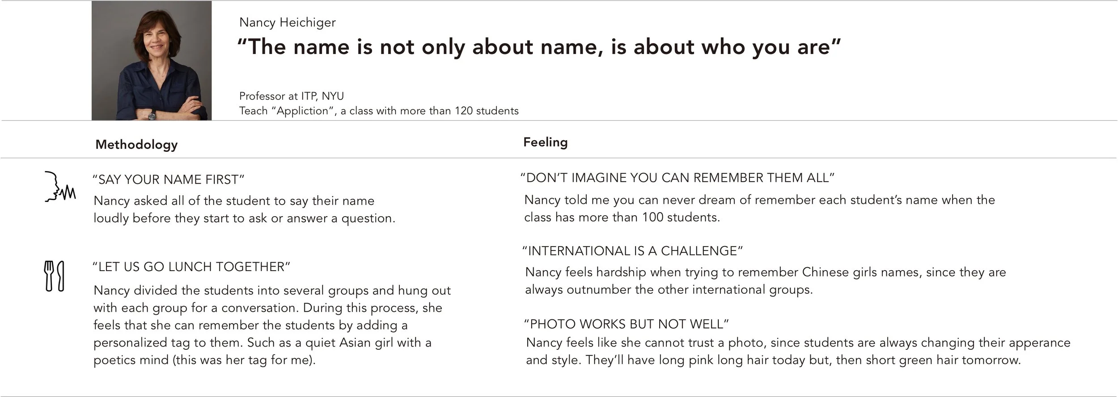Select the Nancy Heichiger name text

point(288,22)
